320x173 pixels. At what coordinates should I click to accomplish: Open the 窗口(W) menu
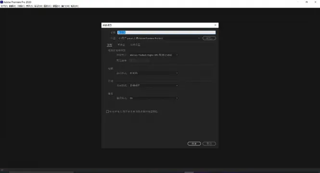coord(65,6)
